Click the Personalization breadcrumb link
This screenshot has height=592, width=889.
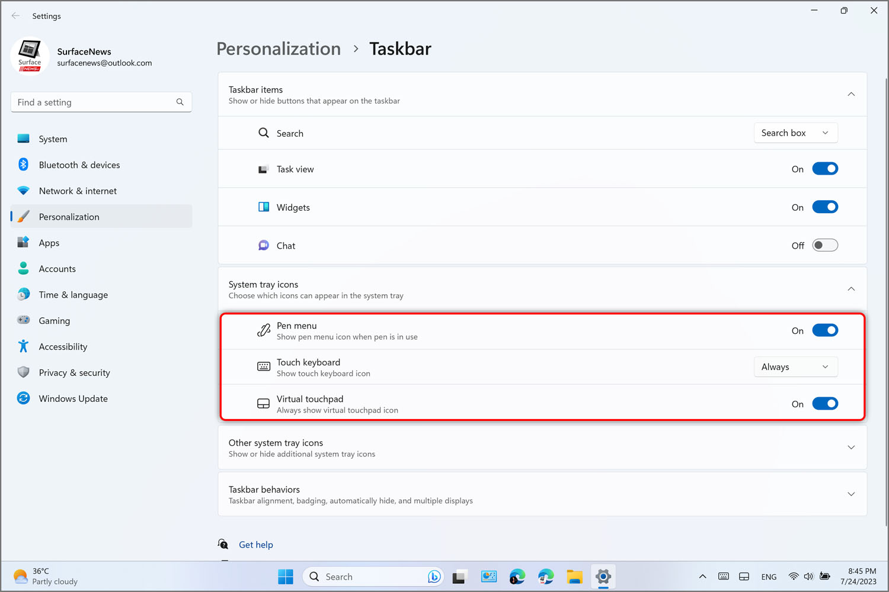coord(279,49)
